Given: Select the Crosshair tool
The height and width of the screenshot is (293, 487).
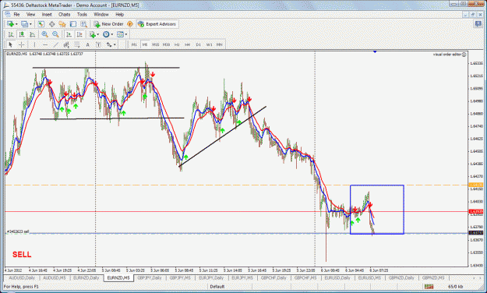Looking at the screenshot, I should pos(21,44).
